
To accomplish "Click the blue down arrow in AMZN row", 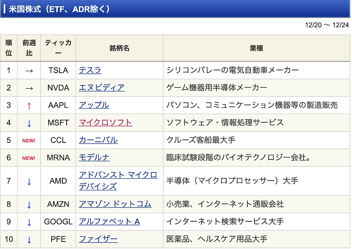I will point(29,204).
